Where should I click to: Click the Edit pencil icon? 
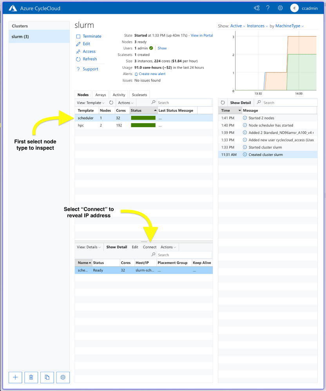78,44
